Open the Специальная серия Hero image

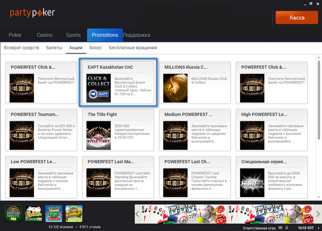(252, 183)
